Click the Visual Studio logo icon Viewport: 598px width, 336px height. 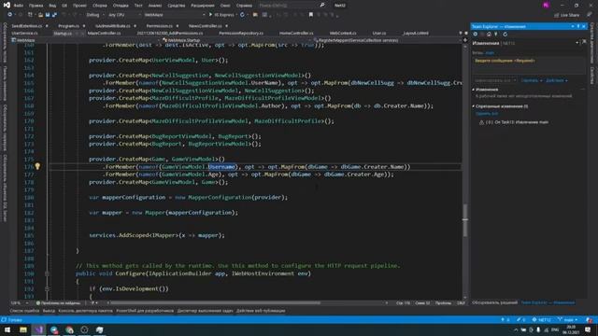pos(7,5)
